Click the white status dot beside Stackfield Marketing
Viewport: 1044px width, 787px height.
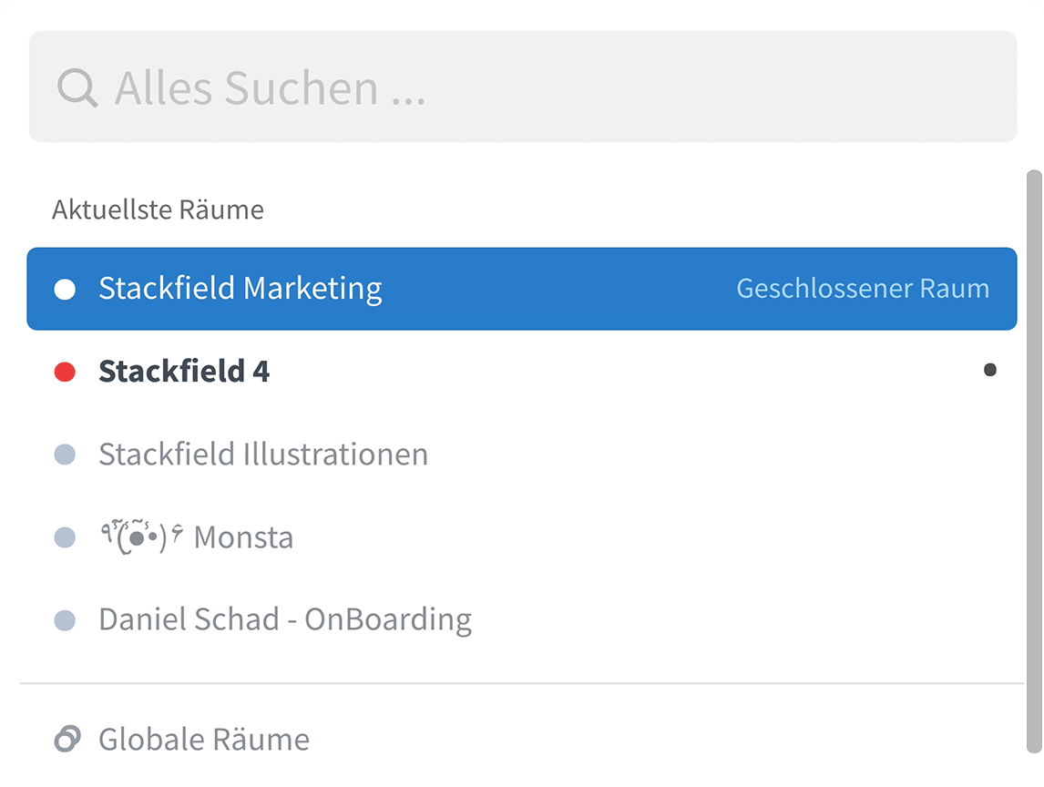pos(65,289)
